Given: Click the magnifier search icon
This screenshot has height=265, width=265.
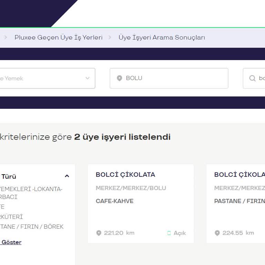Looking at the screenshot, I should tap(252, 78).
